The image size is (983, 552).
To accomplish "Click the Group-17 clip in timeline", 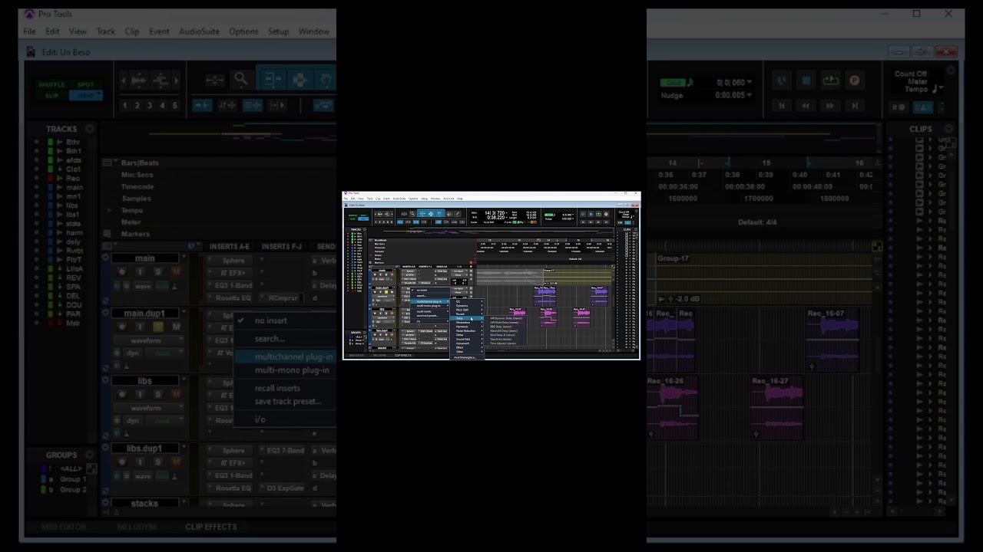I will pyautogui.click(x=578, y=277).
